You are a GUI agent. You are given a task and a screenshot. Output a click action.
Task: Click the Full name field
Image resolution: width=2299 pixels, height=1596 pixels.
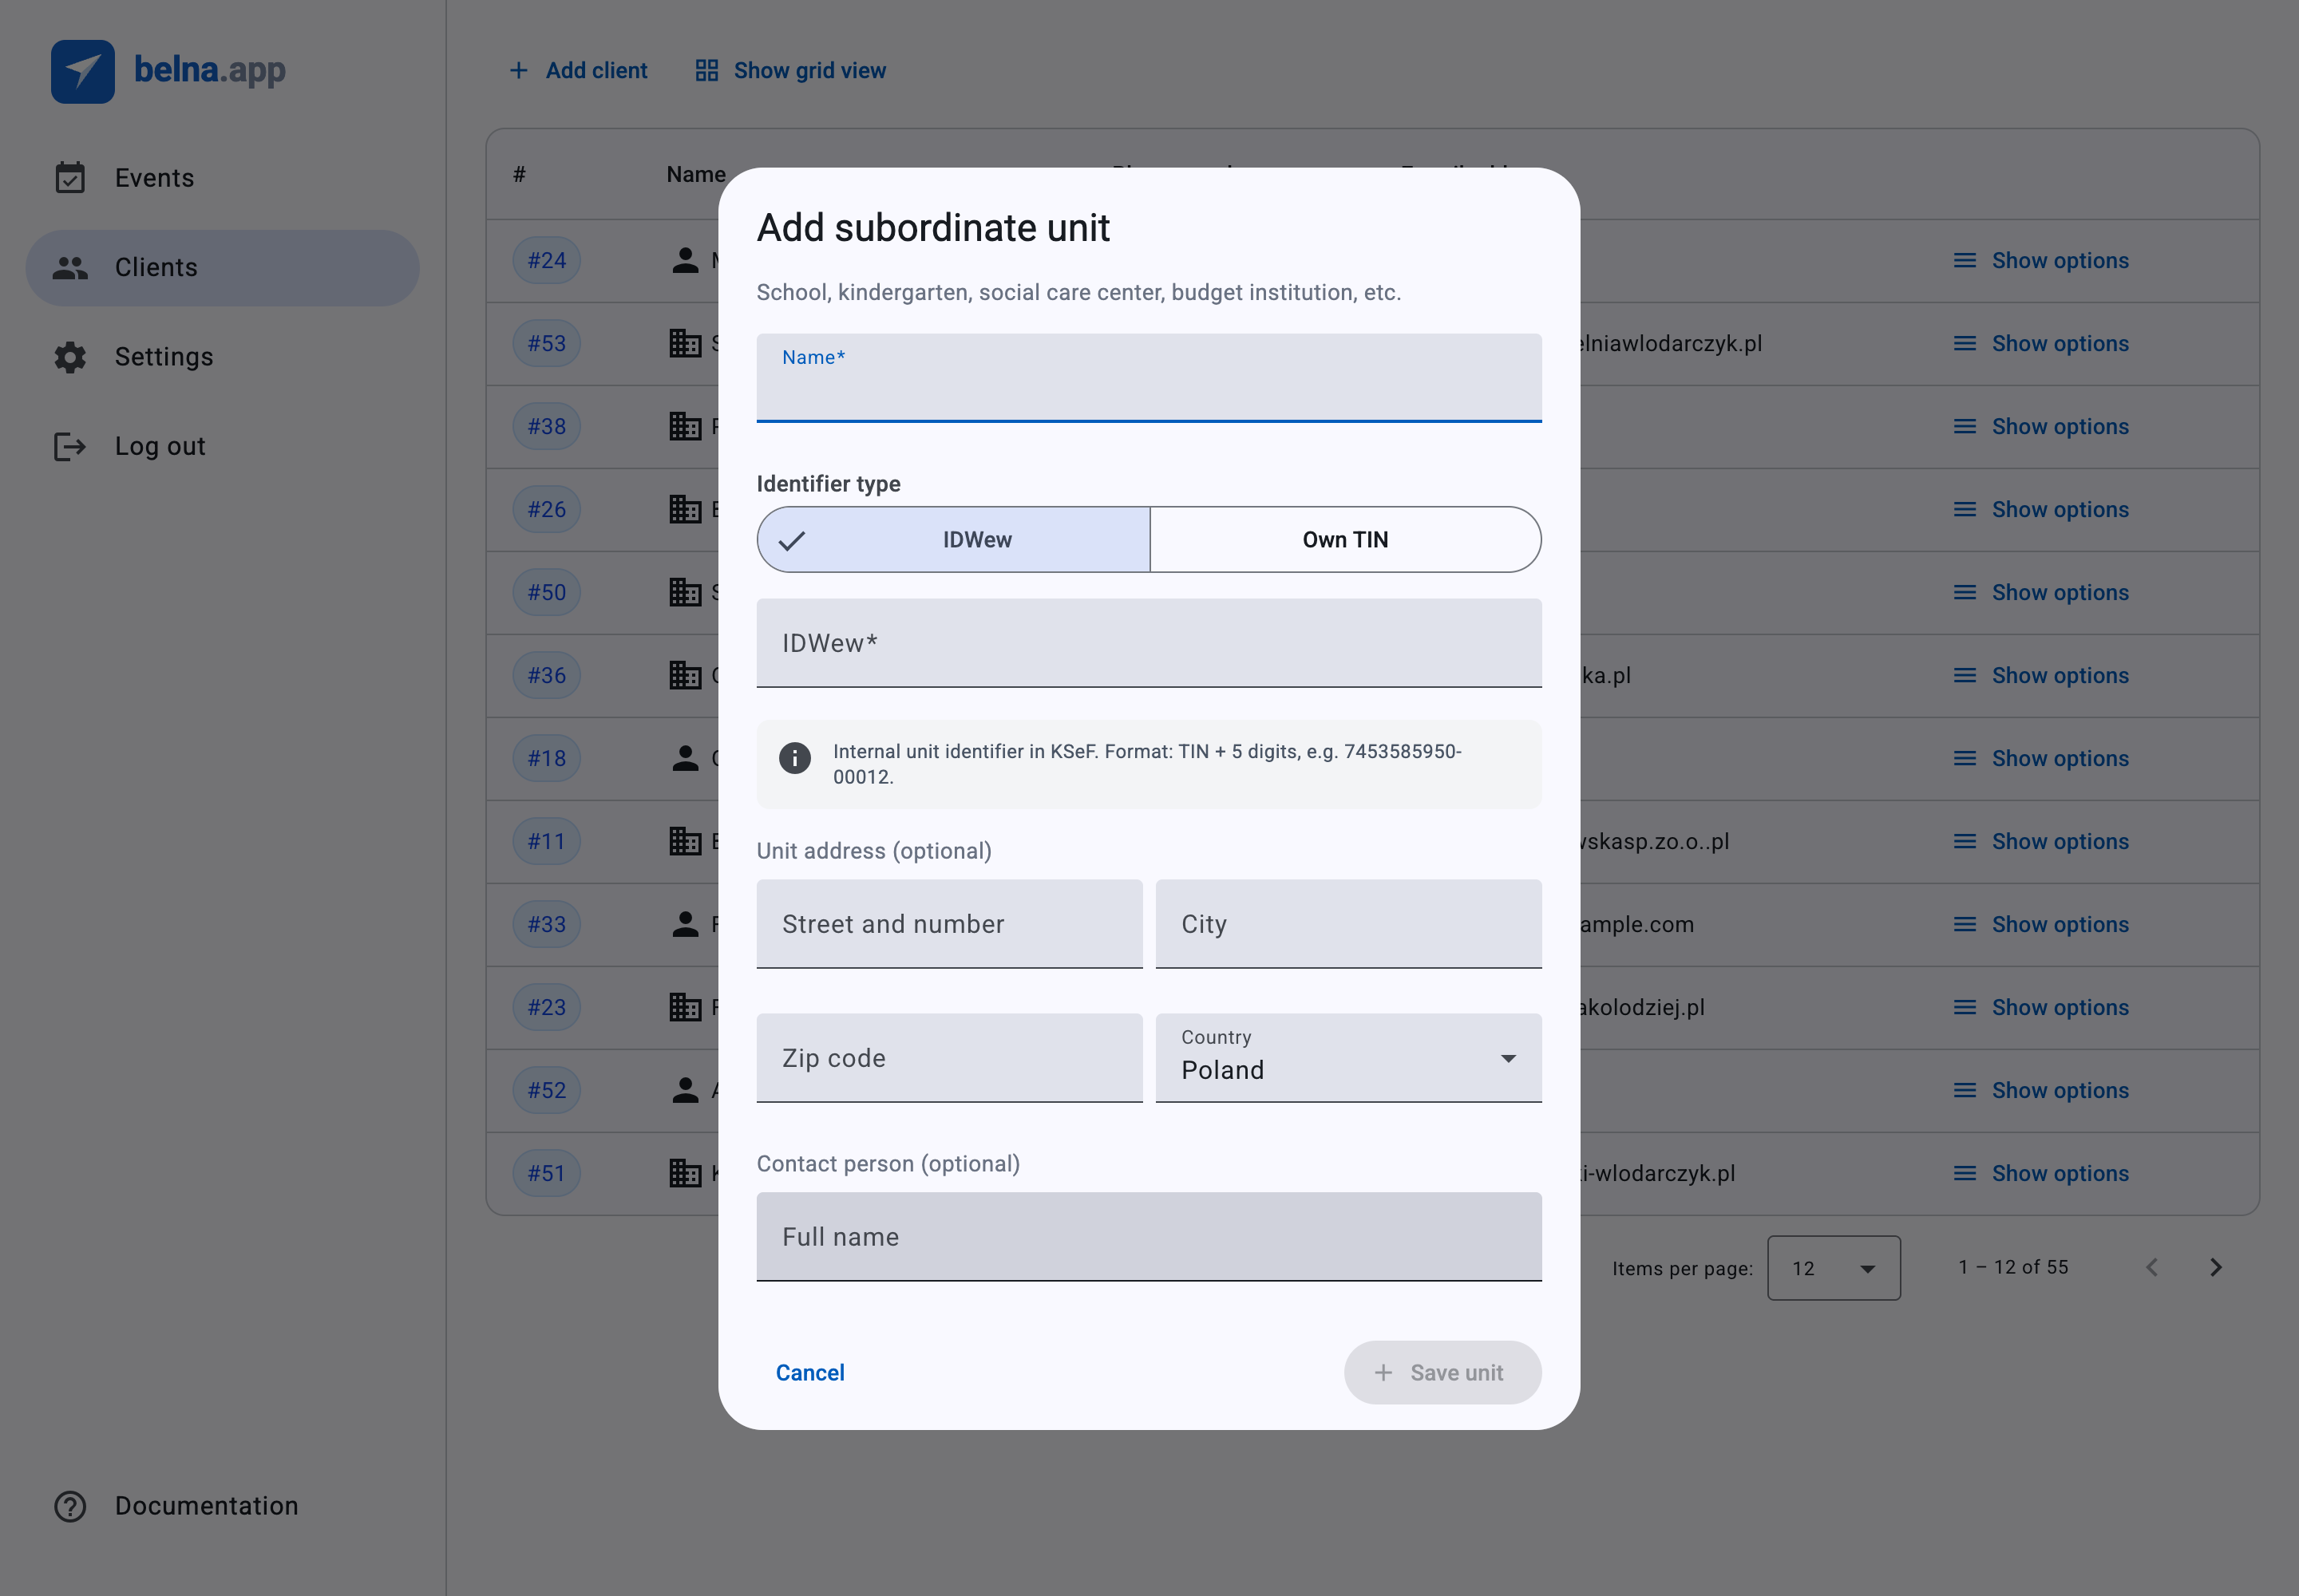pyautogui.click(x=1149, y=1237)
